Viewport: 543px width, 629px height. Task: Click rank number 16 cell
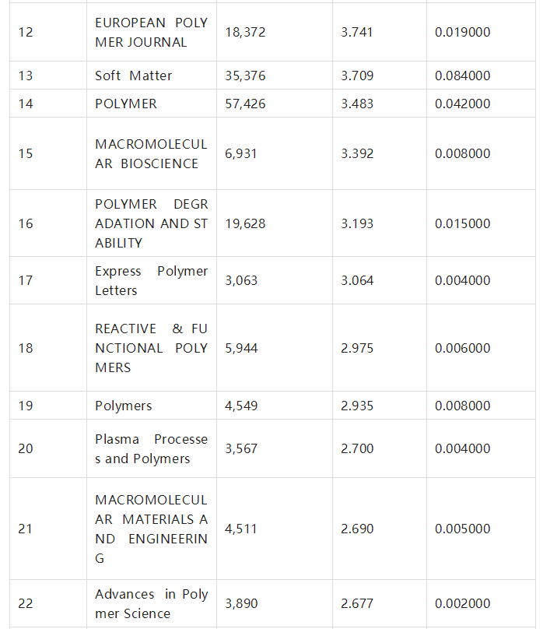coord(48,223)
